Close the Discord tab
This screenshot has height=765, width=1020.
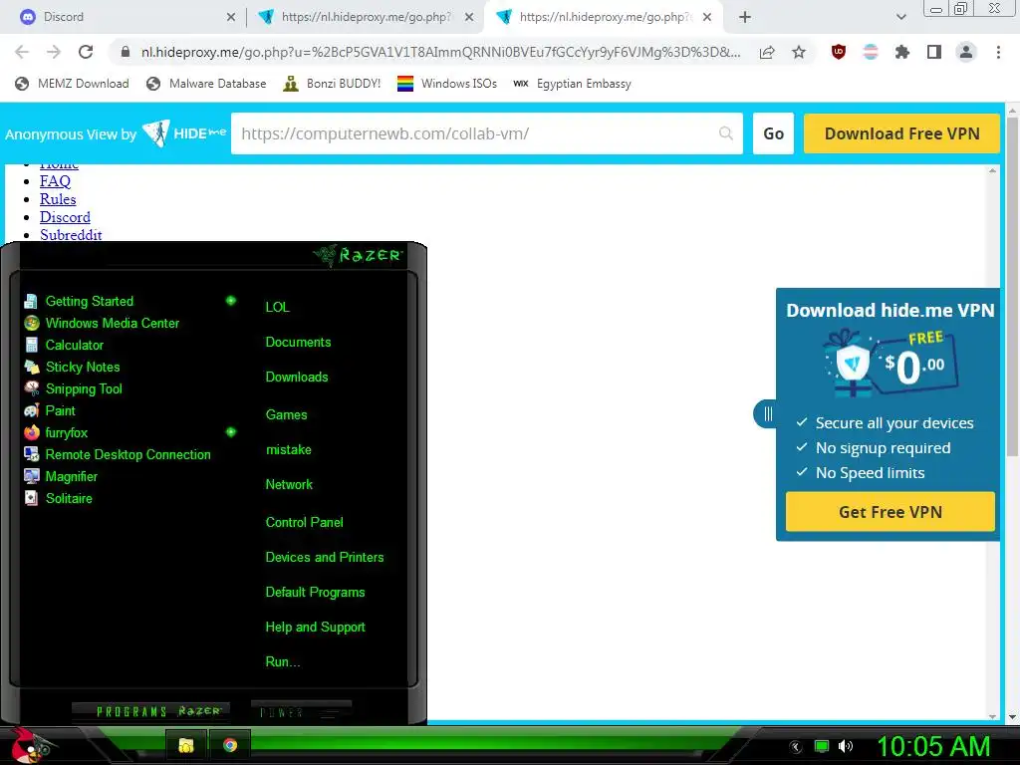[x=231, y=17]
